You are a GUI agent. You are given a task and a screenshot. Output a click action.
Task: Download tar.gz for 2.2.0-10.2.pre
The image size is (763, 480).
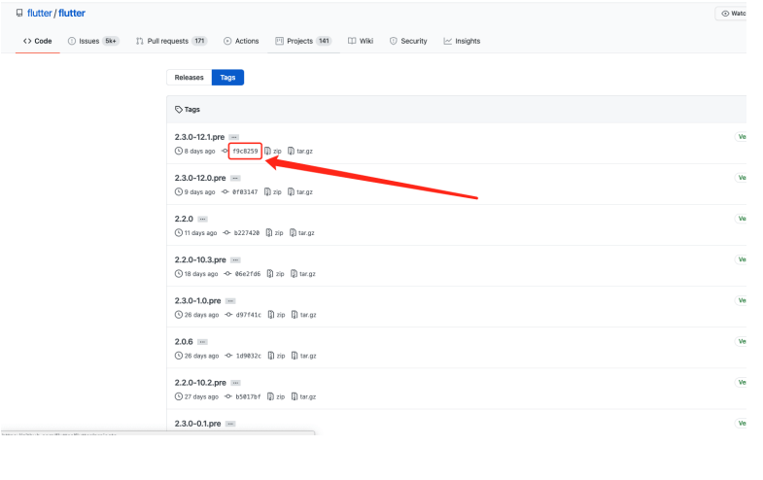click(303, 396)
